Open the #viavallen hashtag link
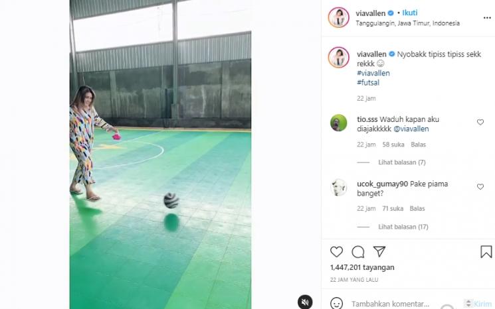This screenshot has height=309, width=495. pos(373,73)
